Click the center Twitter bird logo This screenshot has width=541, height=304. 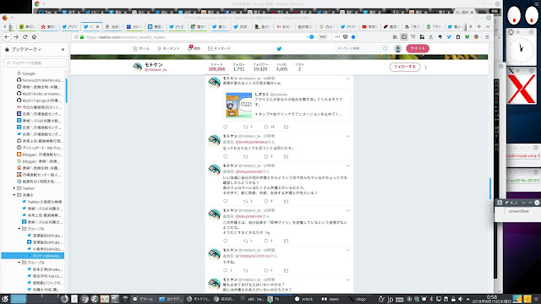tap(279, 49)
